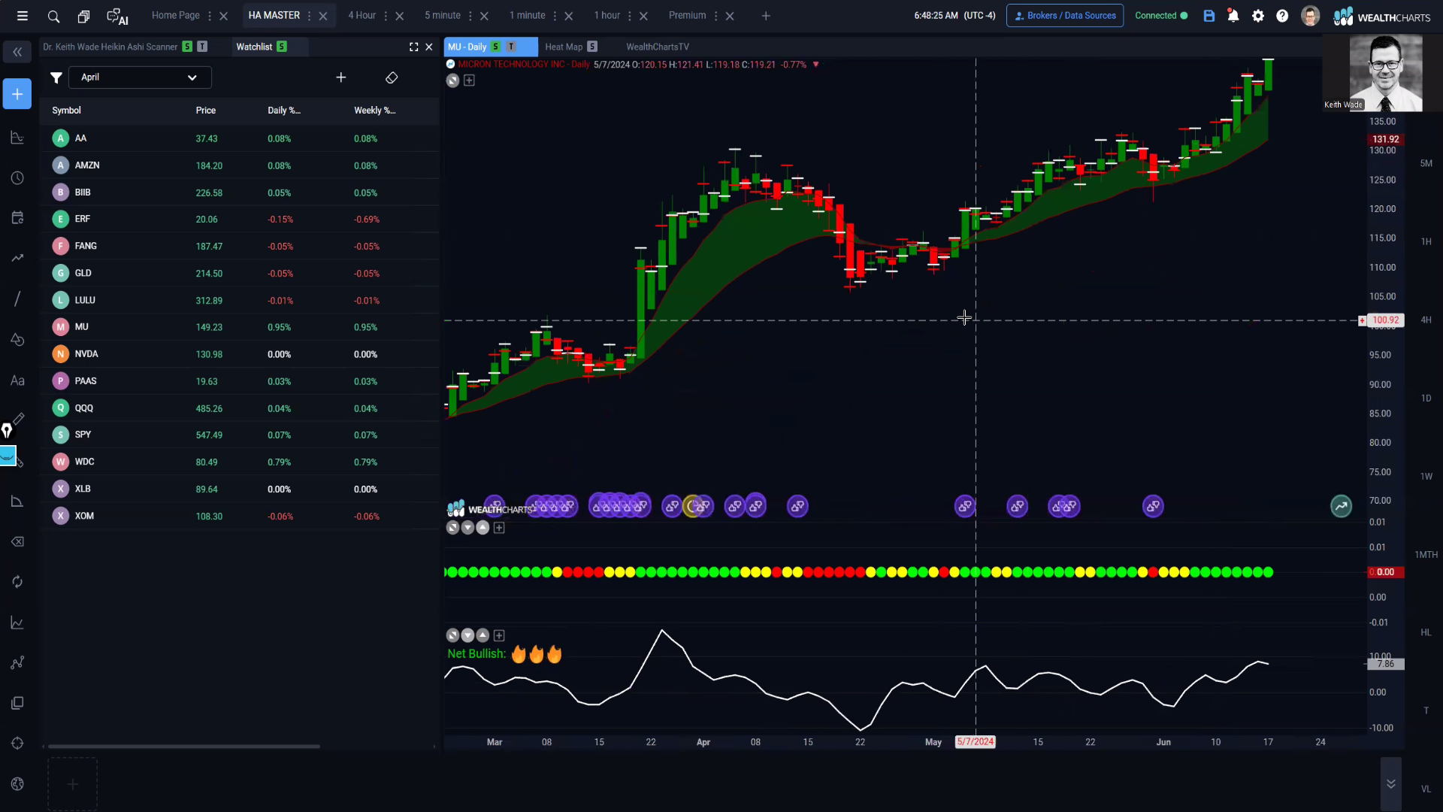Toggle the T badge on Heikin Ashi Scanner tab

(202, 47)
